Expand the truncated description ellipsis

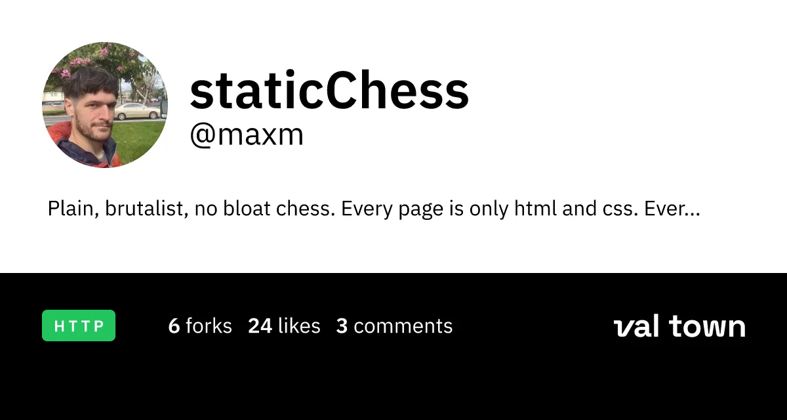[692, 211]
